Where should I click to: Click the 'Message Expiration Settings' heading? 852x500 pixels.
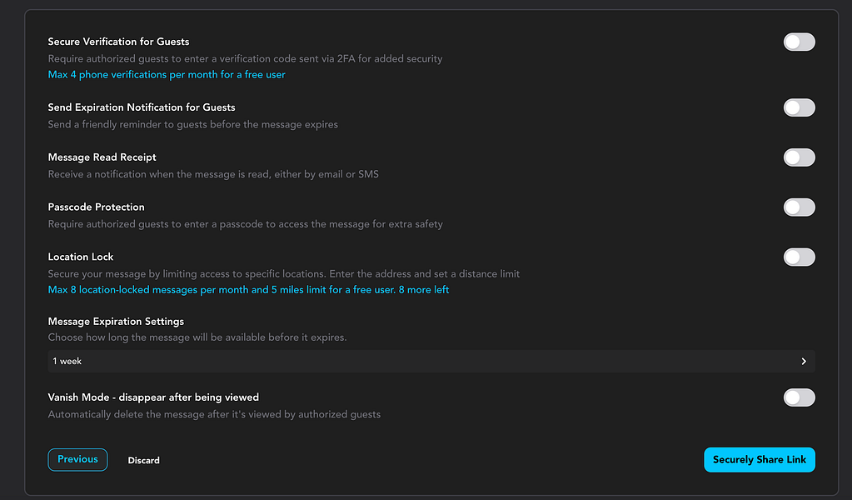(x=116, y=322)
